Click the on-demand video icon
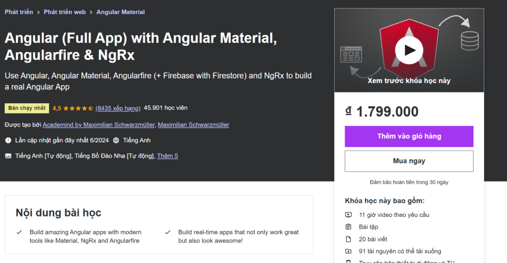 pos(349,215)
